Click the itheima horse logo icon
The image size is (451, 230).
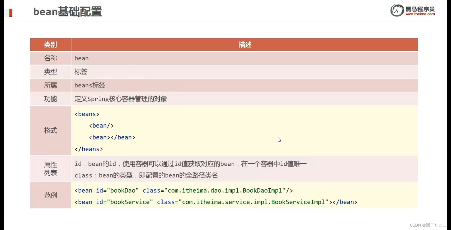[397, 10]
